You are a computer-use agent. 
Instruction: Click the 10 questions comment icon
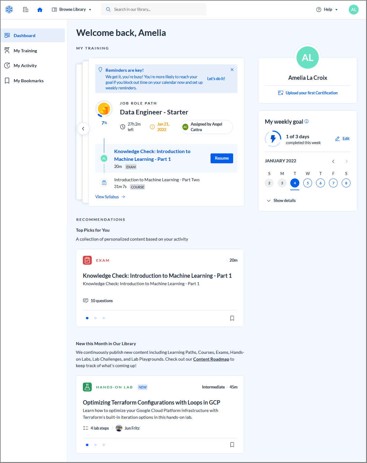[86, 301]
